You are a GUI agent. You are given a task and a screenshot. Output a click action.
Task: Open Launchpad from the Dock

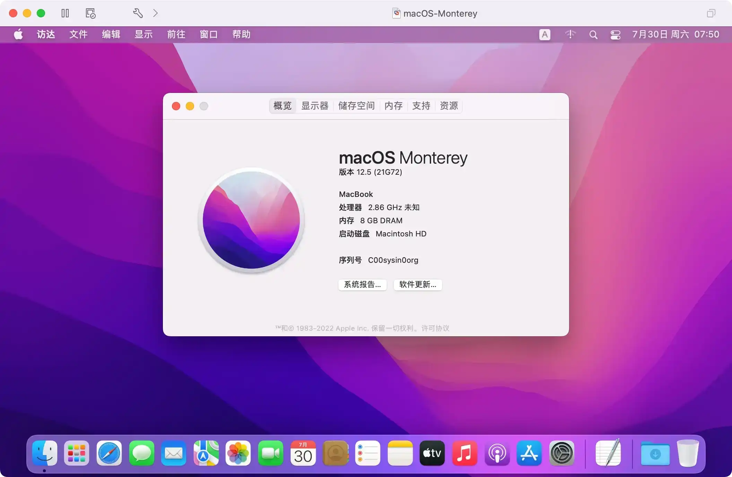point(76,453)
